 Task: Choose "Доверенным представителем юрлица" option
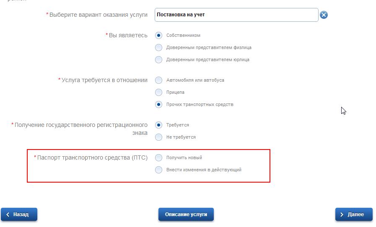[x=158, y=60]
